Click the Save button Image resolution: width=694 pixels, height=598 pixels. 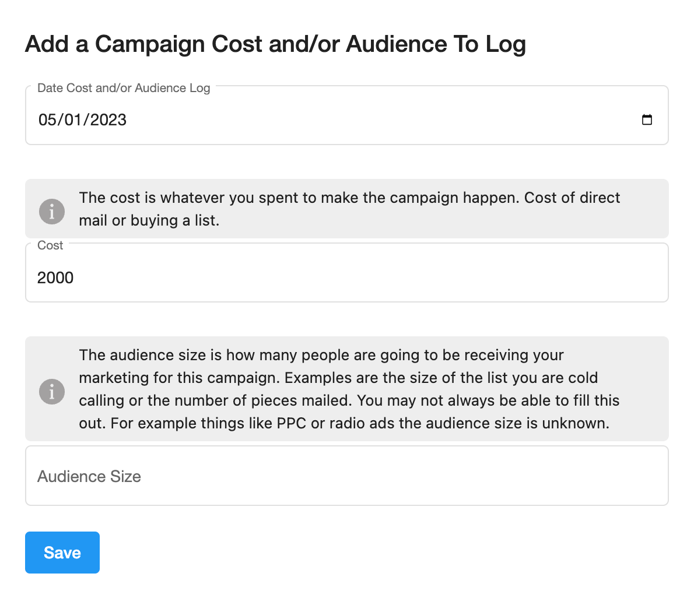click(x=62, y=552)
